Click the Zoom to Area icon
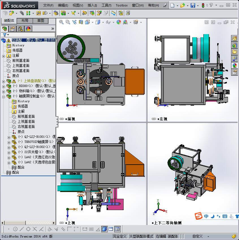239x240 pixels. [68, 22]
